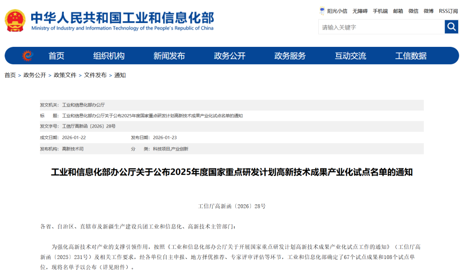This screenshot has height=275, width=469.
Task: Open the 邮箱 mailbox link
Action: pyautogui.click(x=397, y=11)
